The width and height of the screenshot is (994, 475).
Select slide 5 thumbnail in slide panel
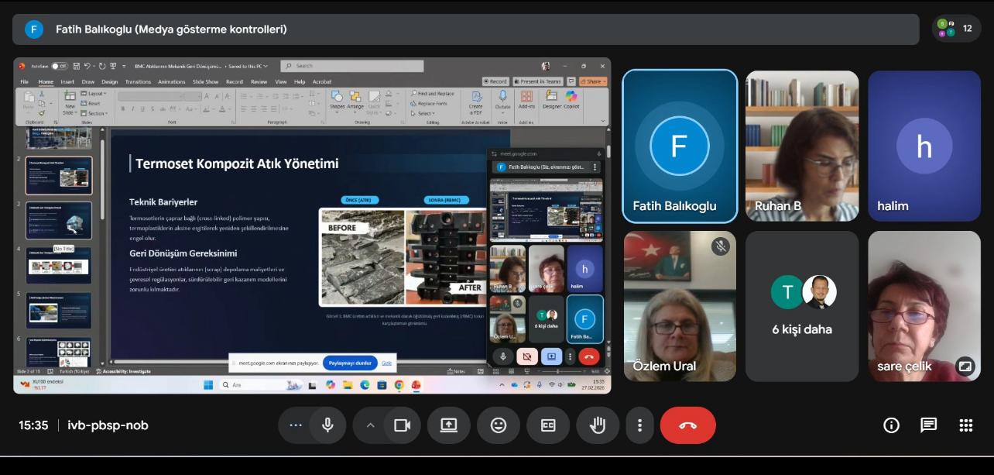click(x=59, y=310)
